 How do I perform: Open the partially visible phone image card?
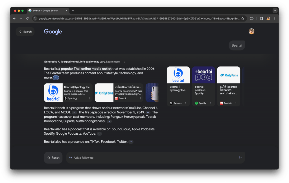click(x=152, y=93)
